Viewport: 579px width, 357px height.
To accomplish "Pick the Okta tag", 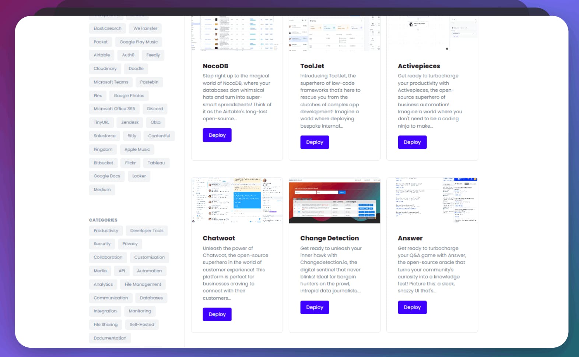I will click(x=155, y=122).
